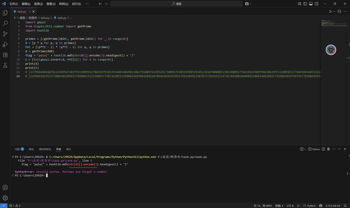Viewport: 350px width, 208px height.
Task: Open the Search sidebar icon
Action: [x=5, y=23]
